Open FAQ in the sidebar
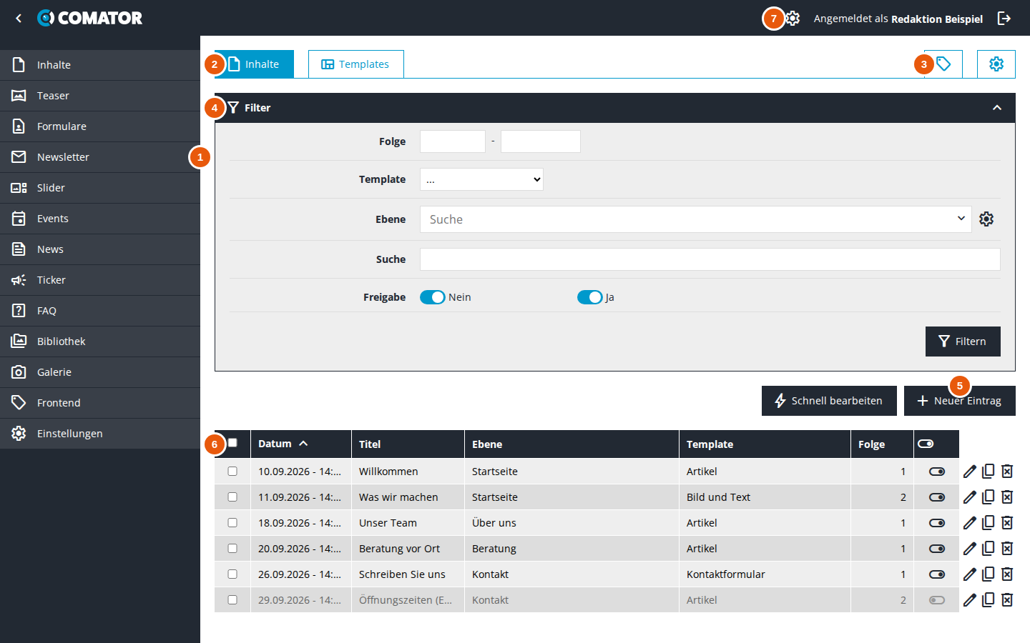 100,311
